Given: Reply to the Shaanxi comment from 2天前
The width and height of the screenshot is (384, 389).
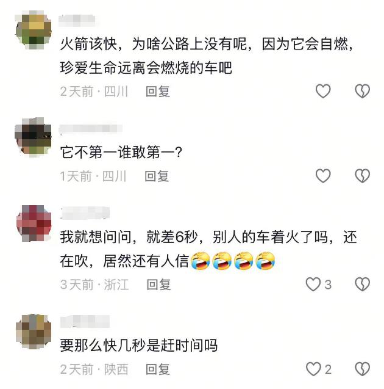Looking at the screenshot, I should (x=158, y=369).
